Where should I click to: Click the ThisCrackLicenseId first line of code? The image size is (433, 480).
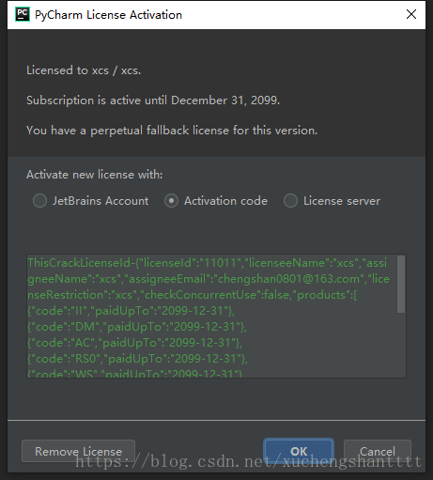(208, 263)
